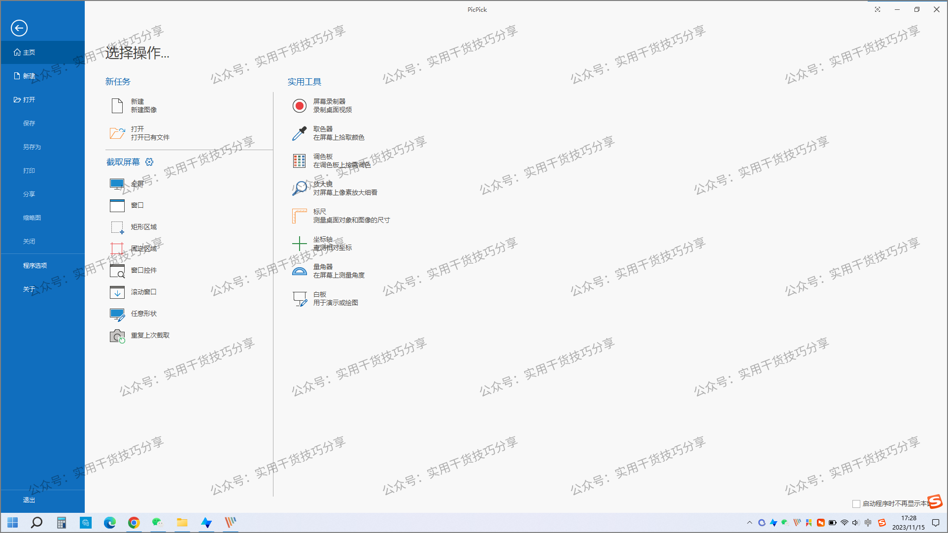The height and width of the screenshot is (533, 948).
Task: Open Google Chrome from the taskbar
Action: (x=134, y=523)
